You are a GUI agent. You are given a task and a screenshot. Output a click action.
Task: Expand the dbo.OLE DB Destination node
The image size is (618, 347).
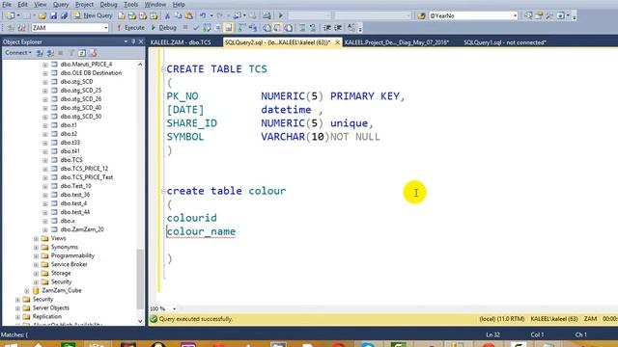pyautogui.click(x=45, y=73)
